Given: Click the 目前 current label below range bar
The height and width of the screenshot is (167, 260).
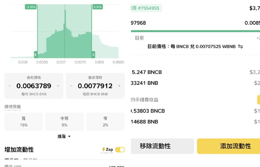Looking at the screenshot, I should 139,38.
